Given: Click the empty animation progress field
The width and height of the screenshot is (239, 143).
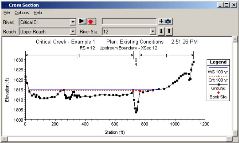Looking at the screenshot, I should (129, 22).
